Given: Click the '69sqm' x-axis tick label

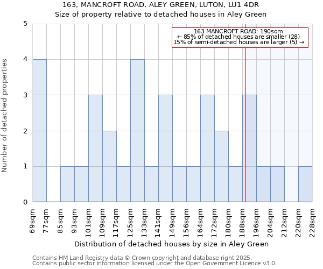Looking at the screenshot, I should tap(32, 221).
